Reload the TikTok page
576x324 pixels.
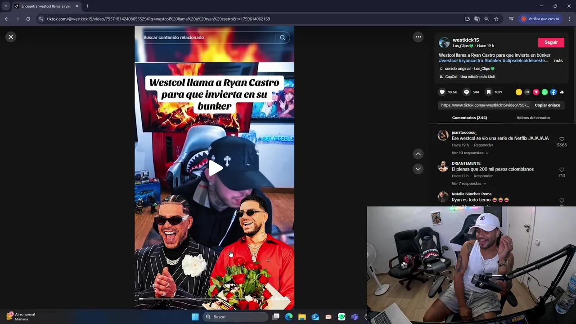[28, 19]
